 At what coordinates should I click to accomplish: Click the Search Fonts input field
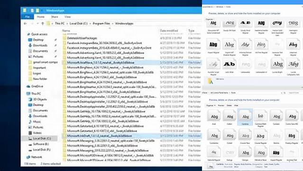click(295, 93)
